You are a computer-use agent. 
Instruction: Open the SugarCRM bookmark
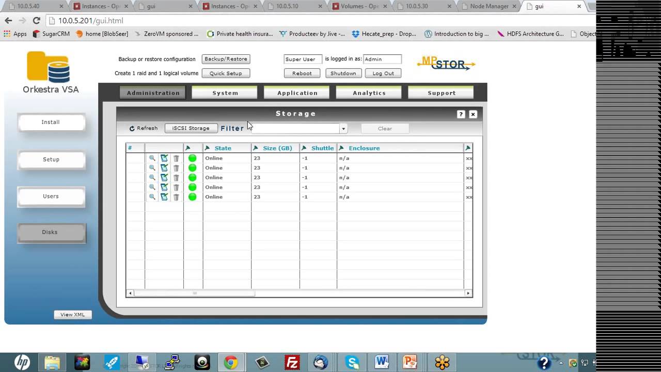(x=51, y=34)
